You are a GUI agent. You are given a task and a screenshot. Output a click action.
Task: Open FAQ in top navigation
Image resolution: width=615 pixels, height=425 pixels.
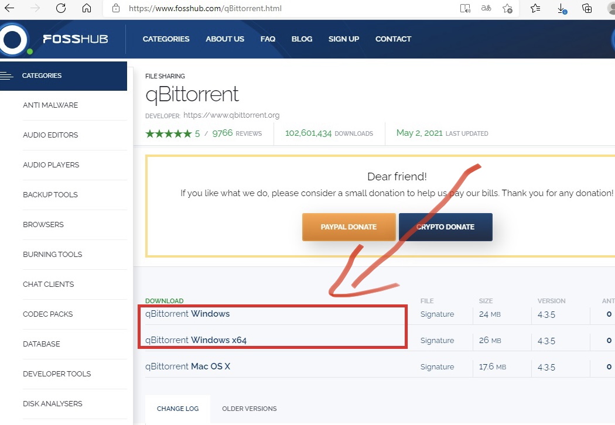(268, 39)
